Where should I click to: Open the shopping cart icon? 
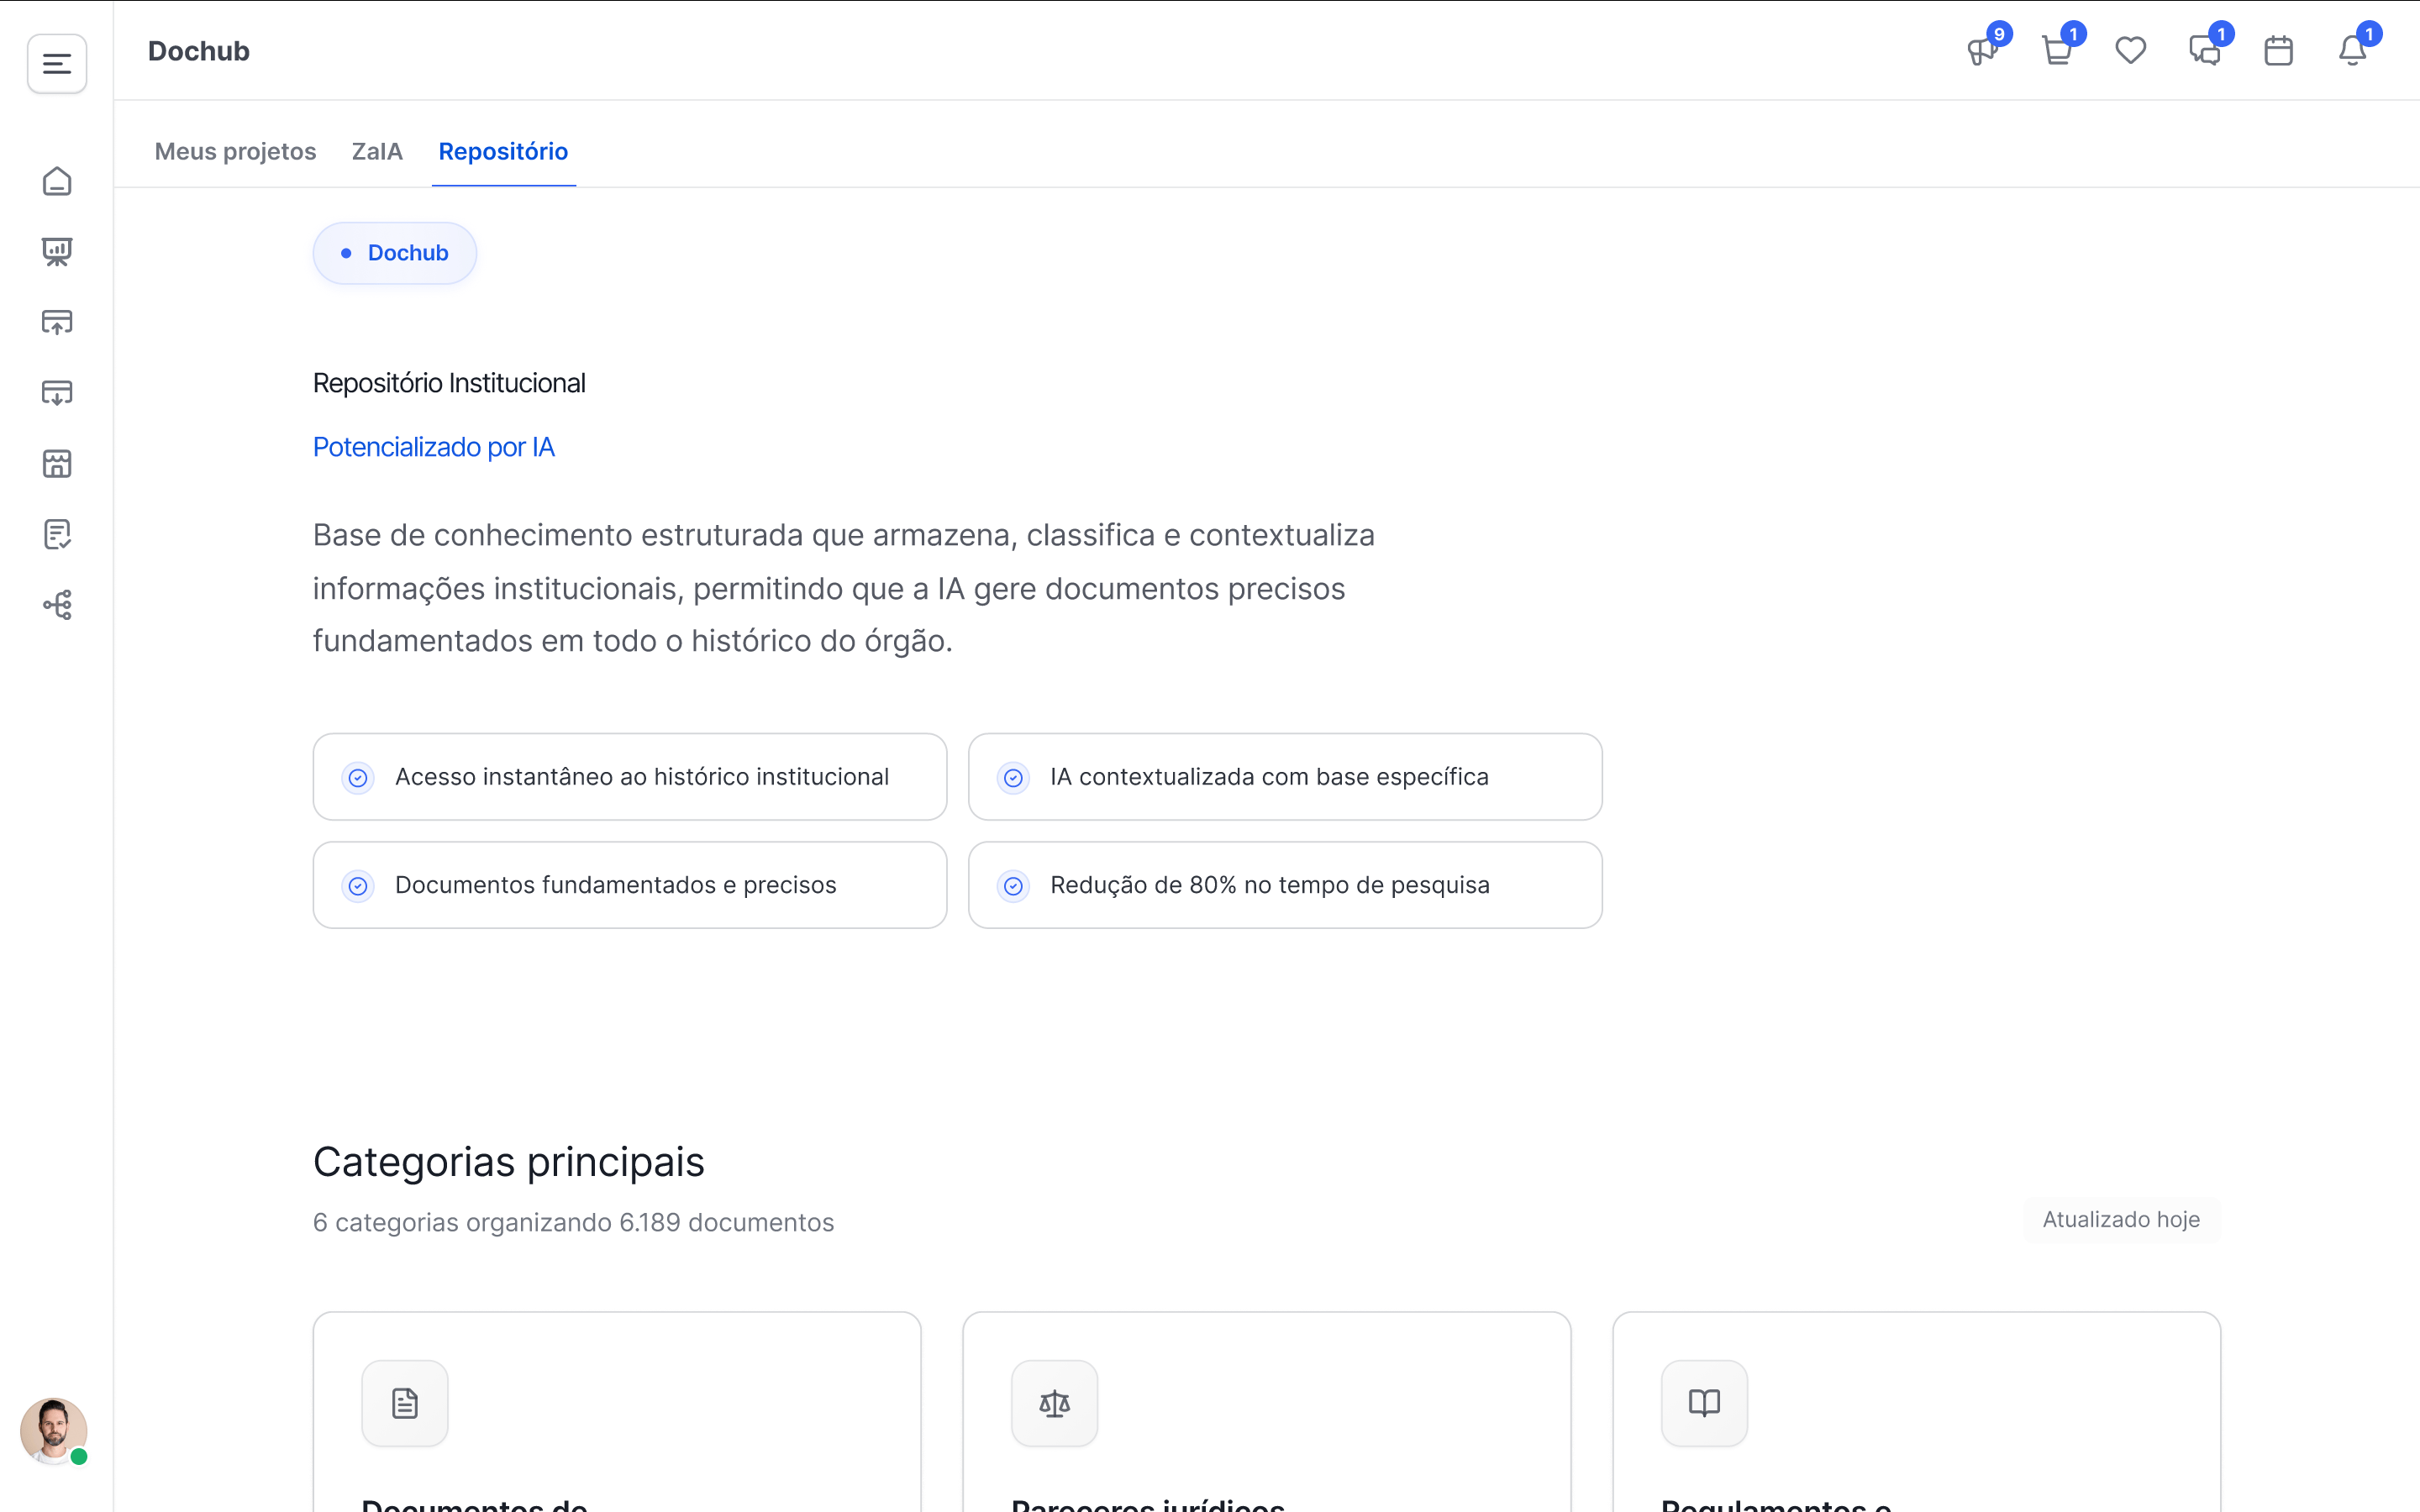coord(2056,50)
